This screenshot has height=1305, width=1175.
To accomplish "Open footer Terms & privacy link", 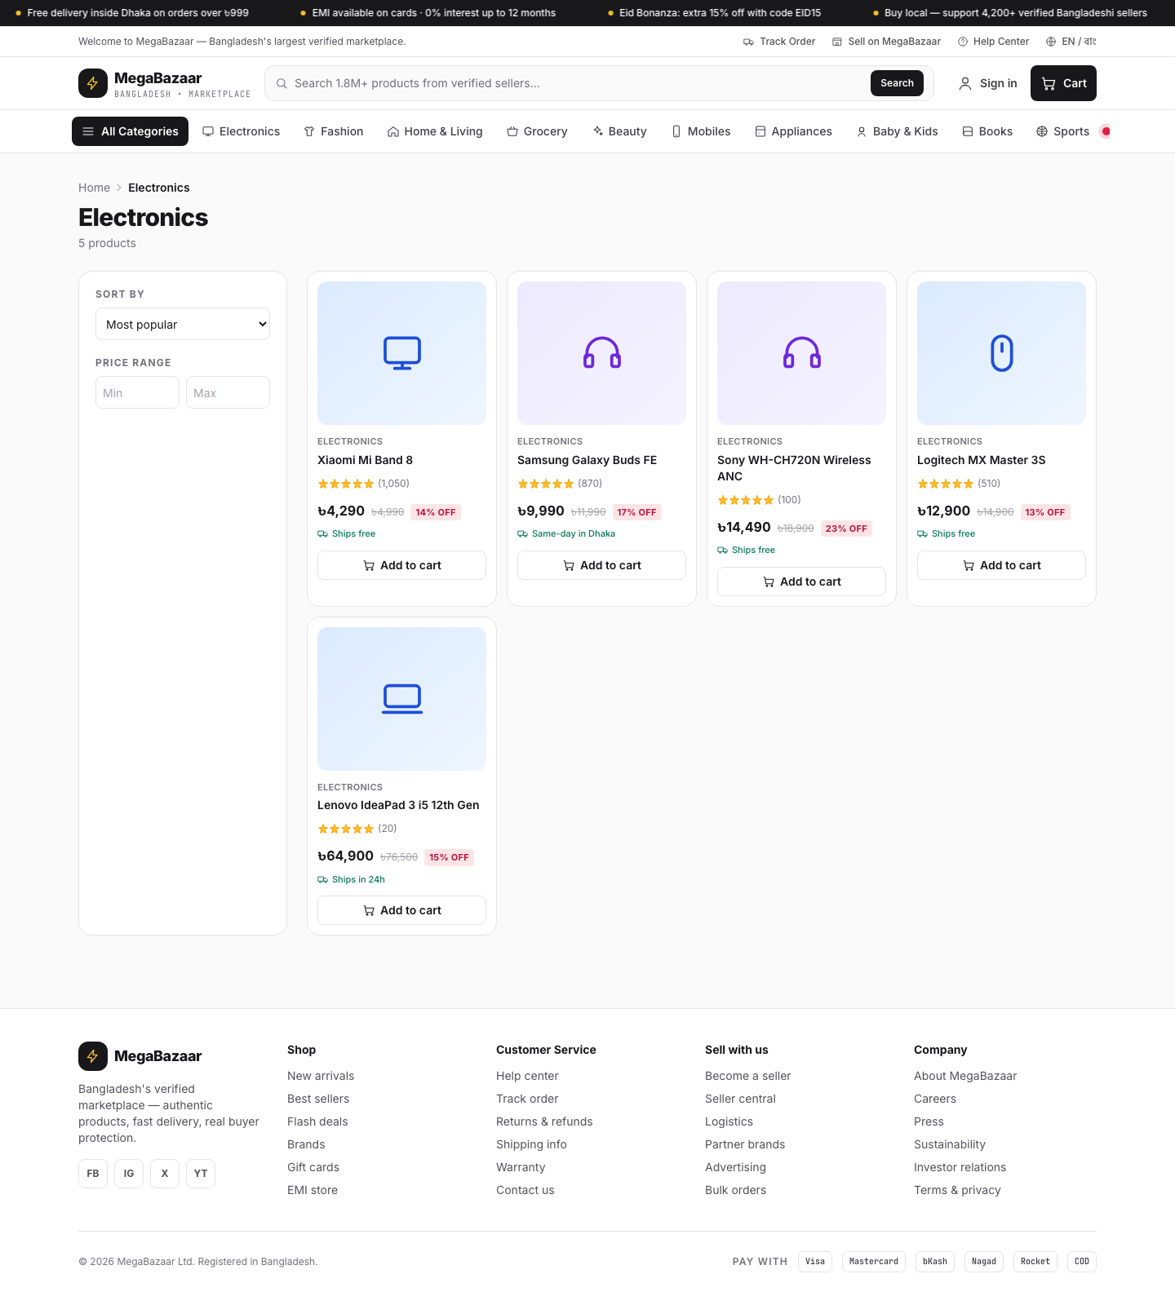I will coord(957,1190).
